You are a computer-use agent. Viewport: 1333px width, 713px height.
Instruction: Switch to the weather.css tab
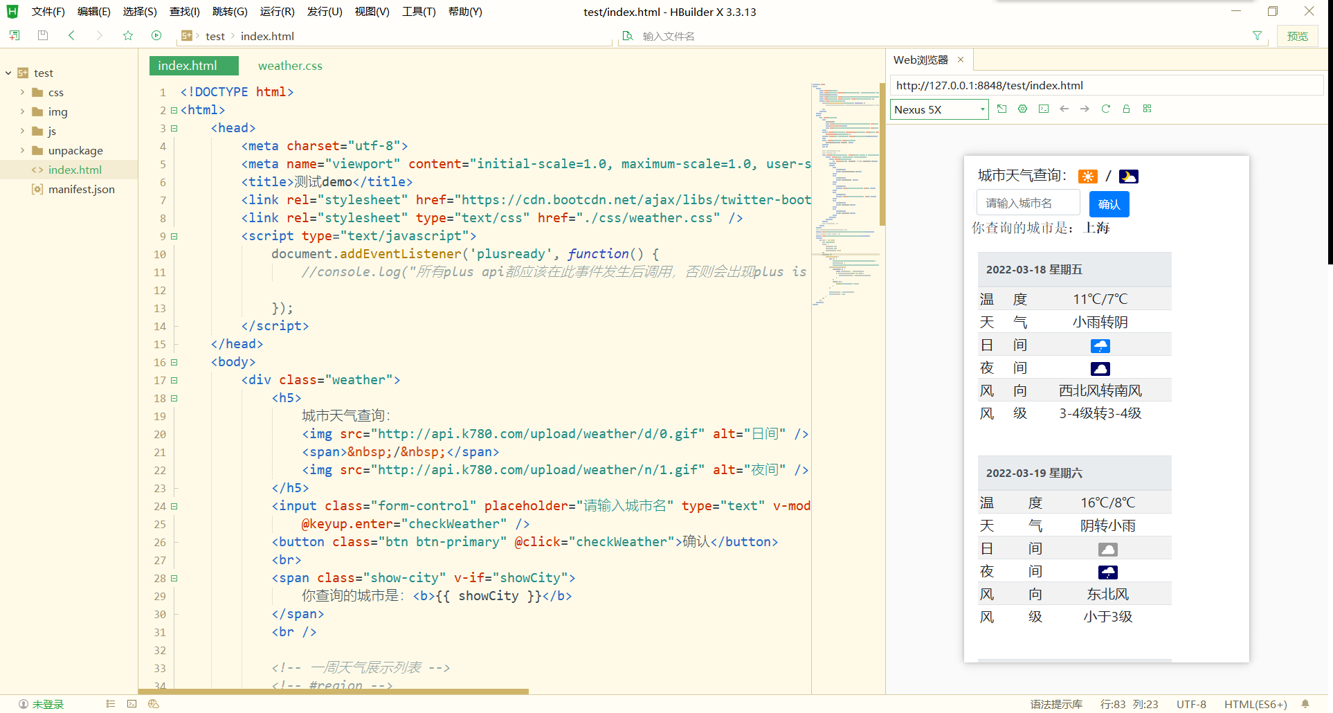(290, 66)
